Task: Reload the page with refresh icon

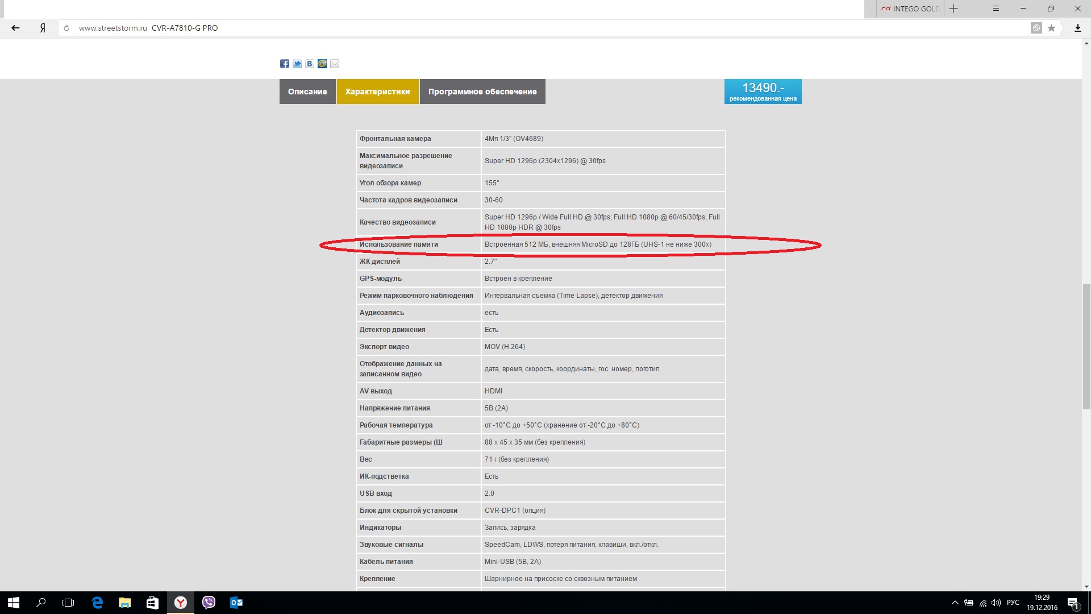Action: pyautogui.click(x=66, y=28)
